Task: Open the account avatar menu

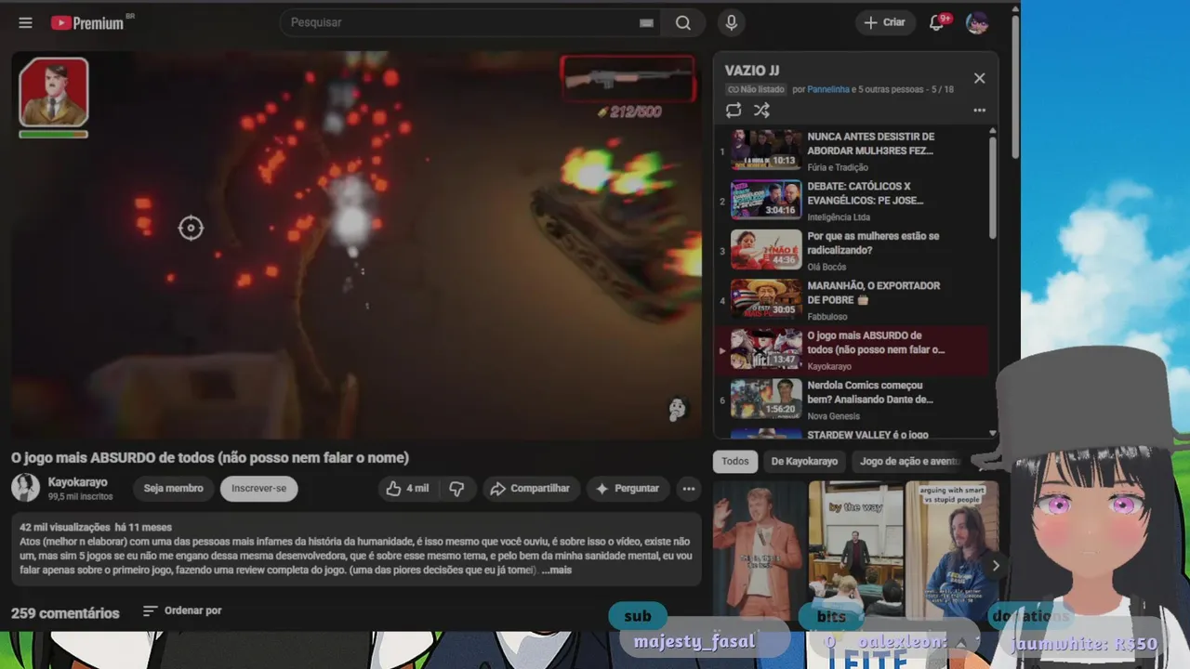Action: click(976, 23)
